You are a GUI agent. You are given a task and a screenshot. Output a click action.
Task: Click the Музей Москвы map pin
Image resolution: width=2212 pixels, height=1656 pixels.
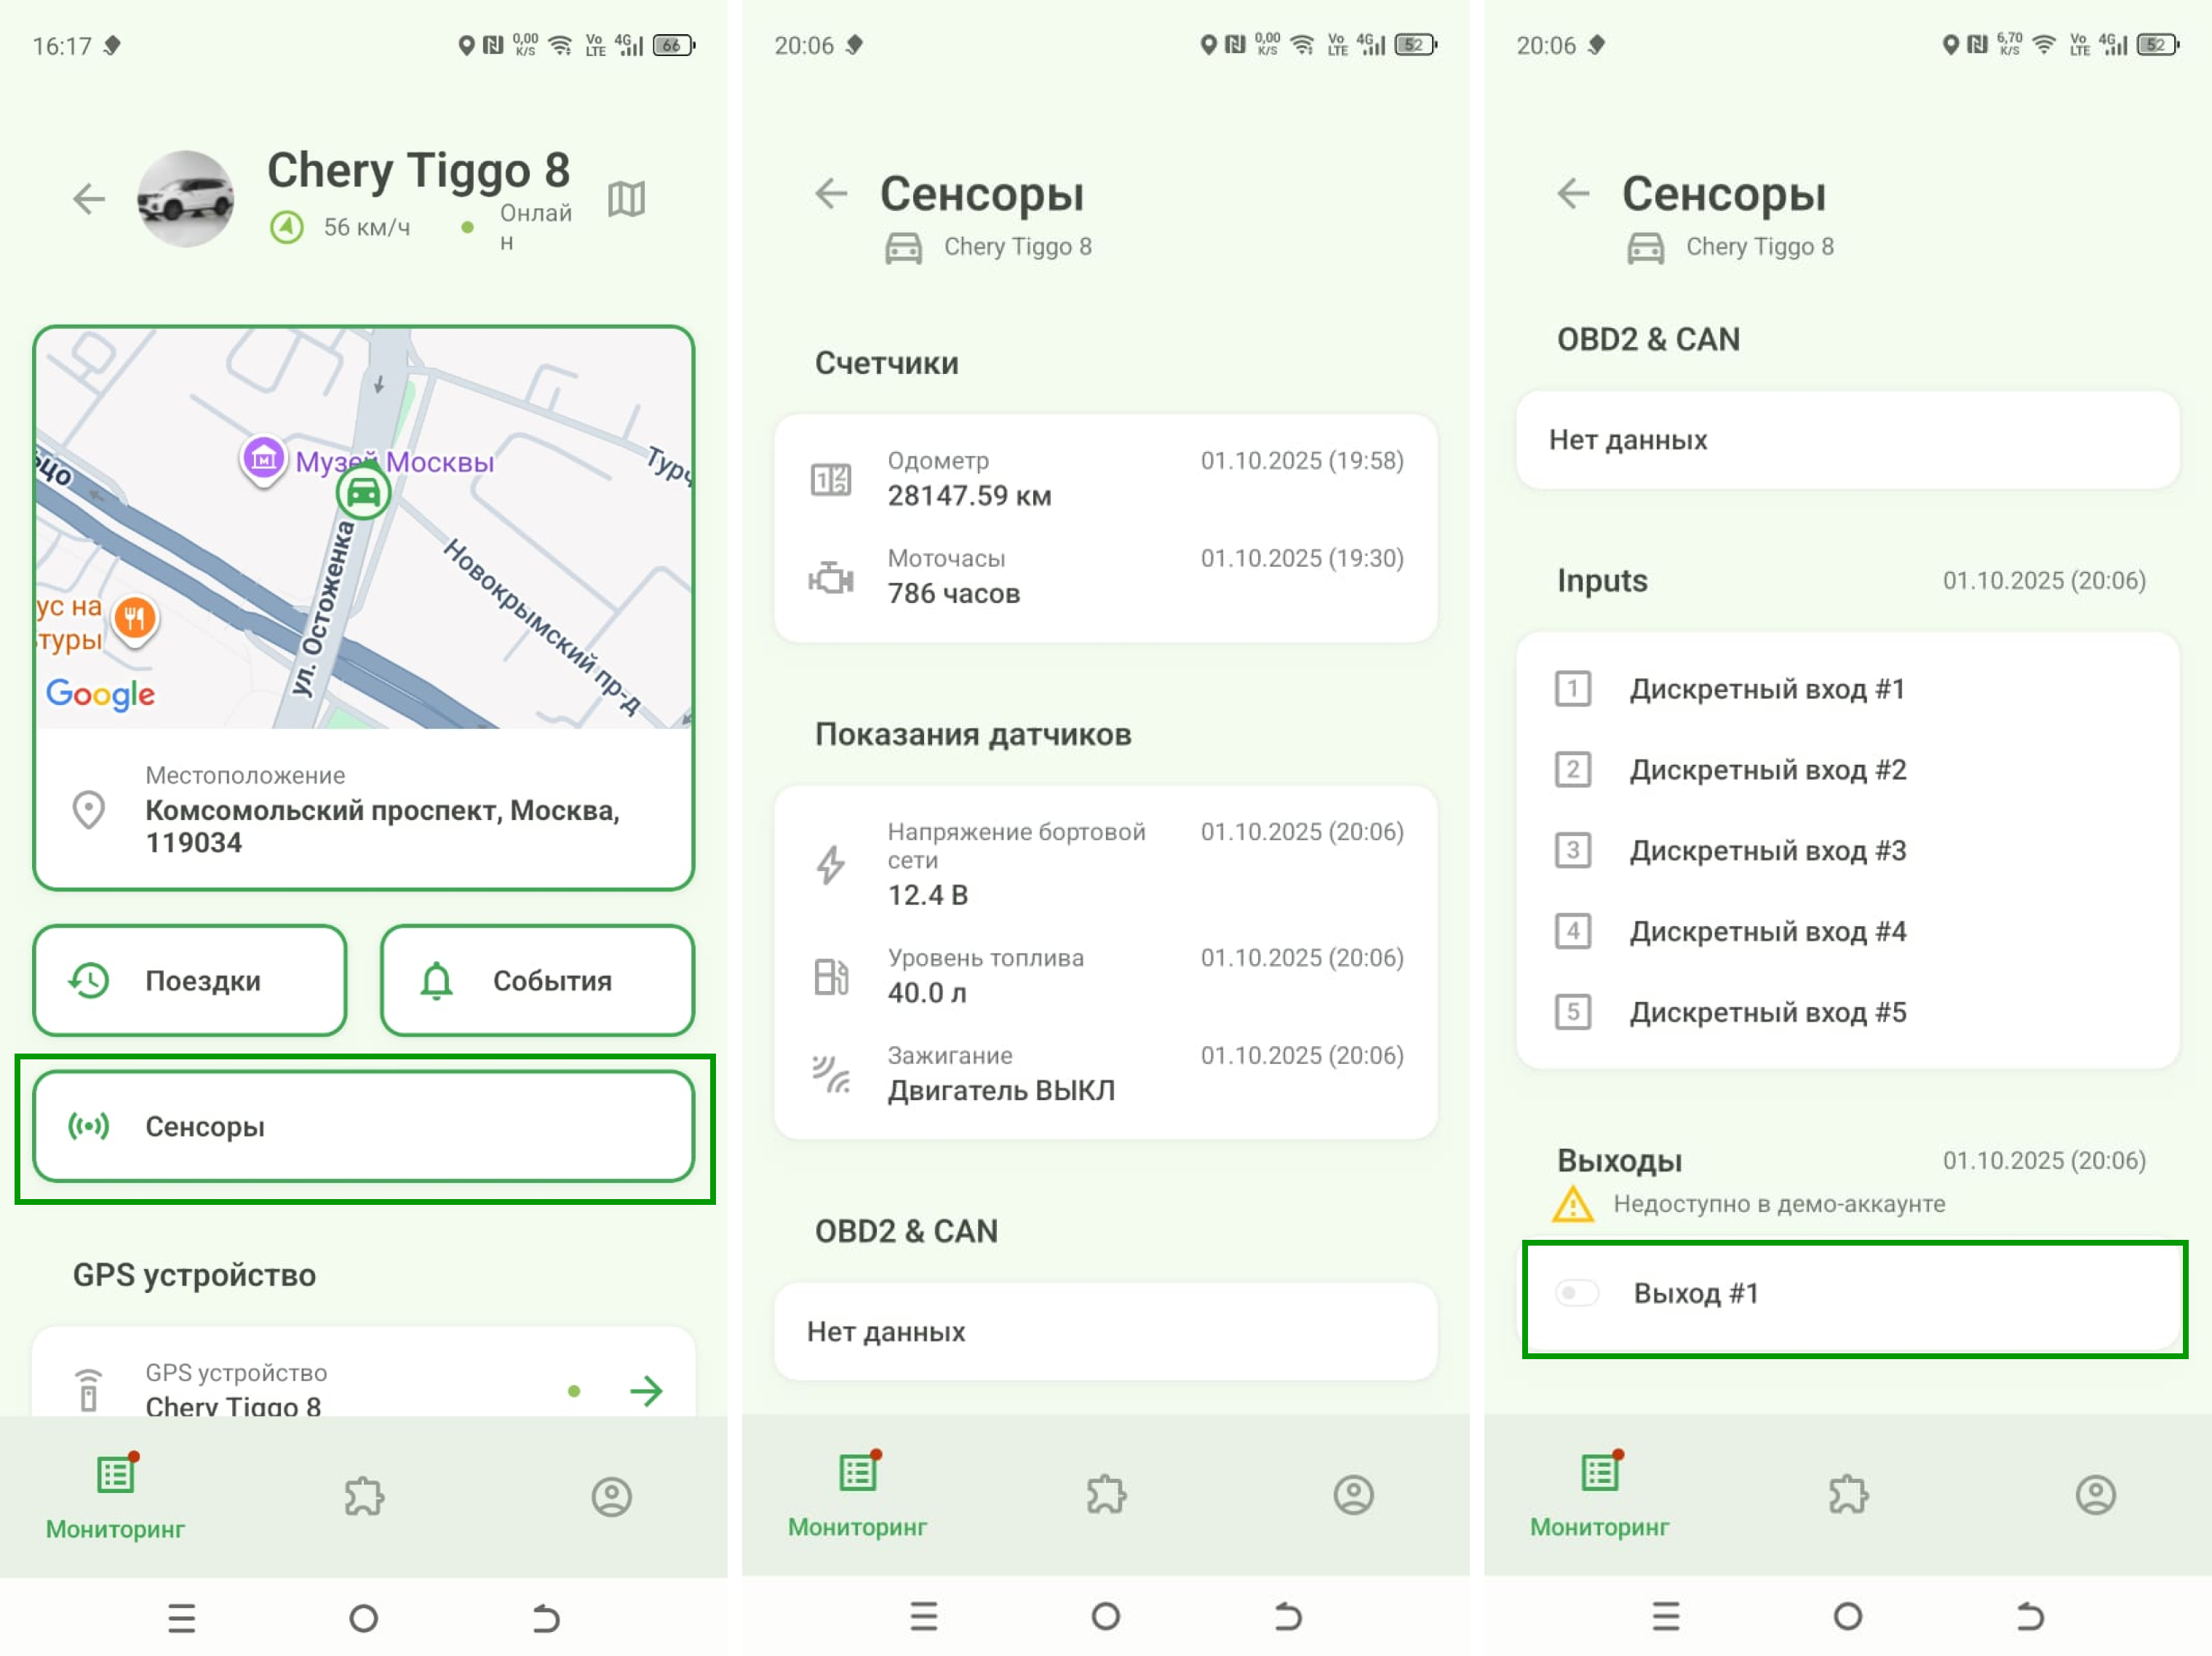(264, 460)
